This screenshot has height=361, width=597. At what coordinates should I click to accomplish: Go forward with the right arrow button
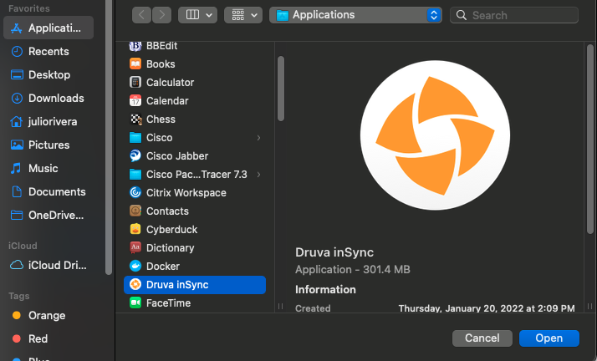(162, 15)
